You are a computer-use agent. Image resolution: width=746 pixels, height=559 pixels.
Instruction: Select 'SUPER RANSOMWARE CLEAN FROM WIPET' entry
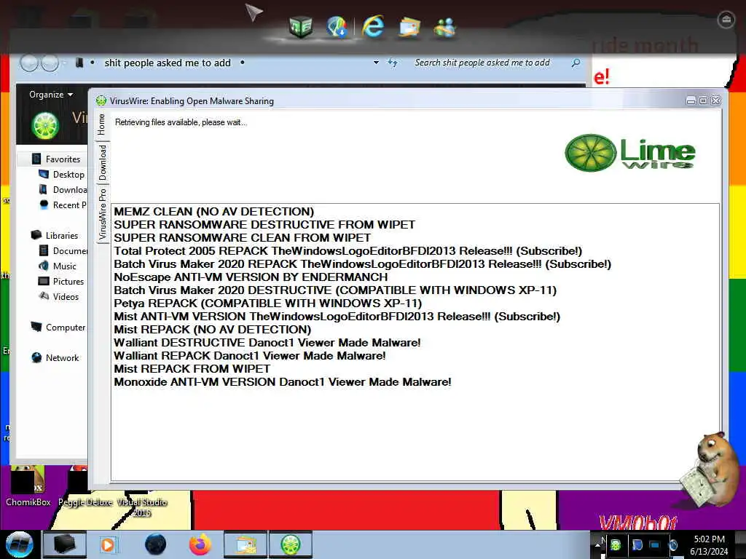242,238
